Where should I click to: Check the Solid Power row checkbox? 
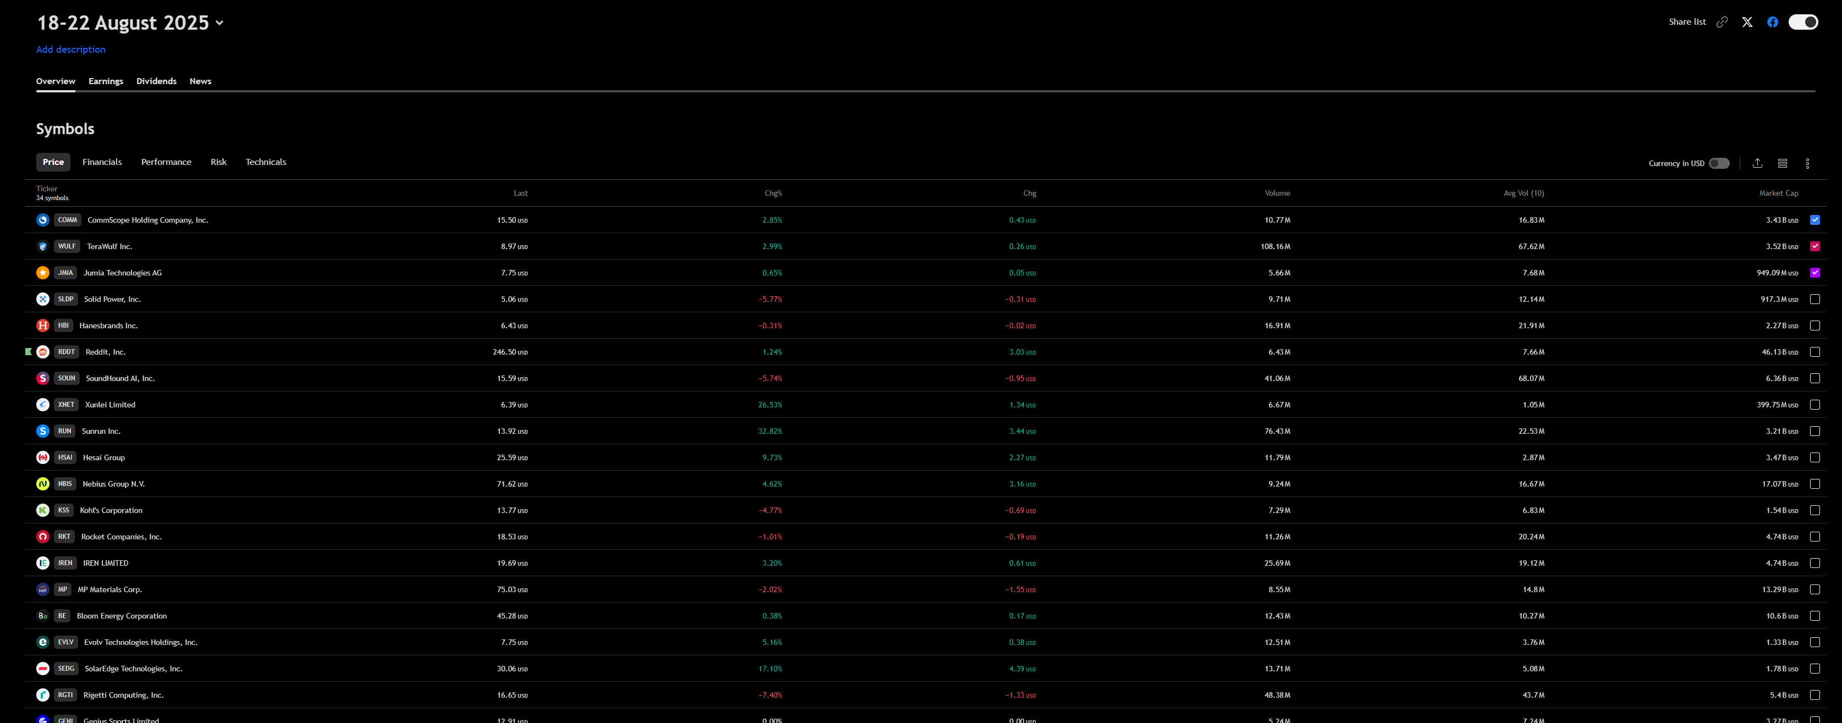tap(1815, 299)
